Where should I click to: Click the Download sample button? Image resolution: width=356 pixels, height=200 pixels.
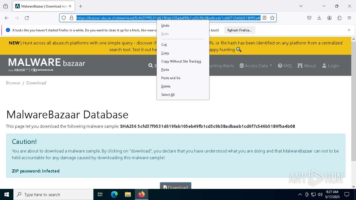(x=175, y=186)
